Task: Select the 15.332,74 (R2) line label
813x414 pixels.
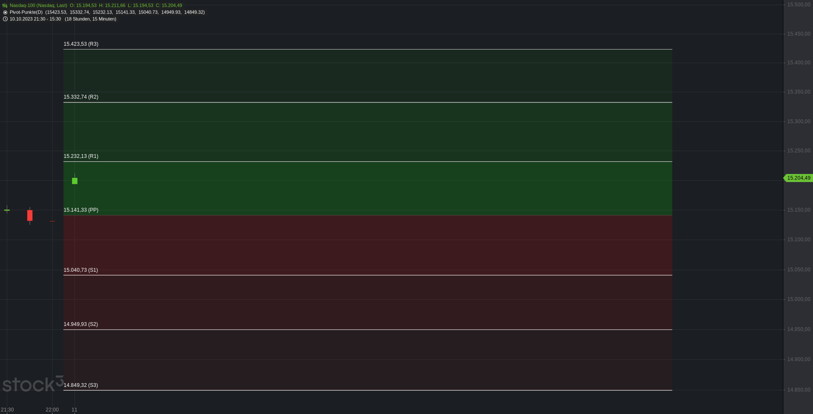Action: click(x=81, y=97)
